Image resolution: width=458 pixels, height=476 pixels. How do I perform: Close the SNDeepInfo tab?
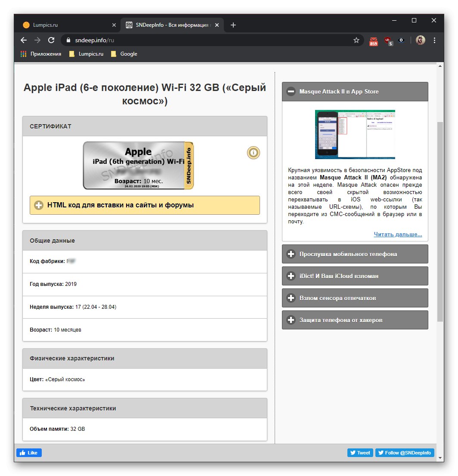coord(217,25)
